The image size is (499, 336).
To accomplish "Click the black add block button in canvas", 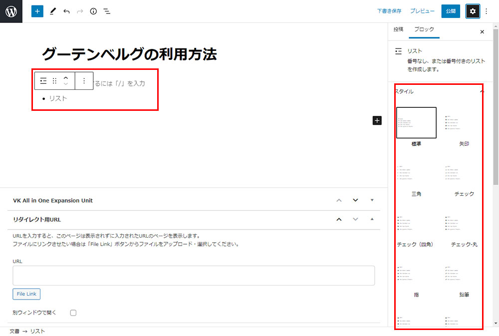I will [377, 120].
